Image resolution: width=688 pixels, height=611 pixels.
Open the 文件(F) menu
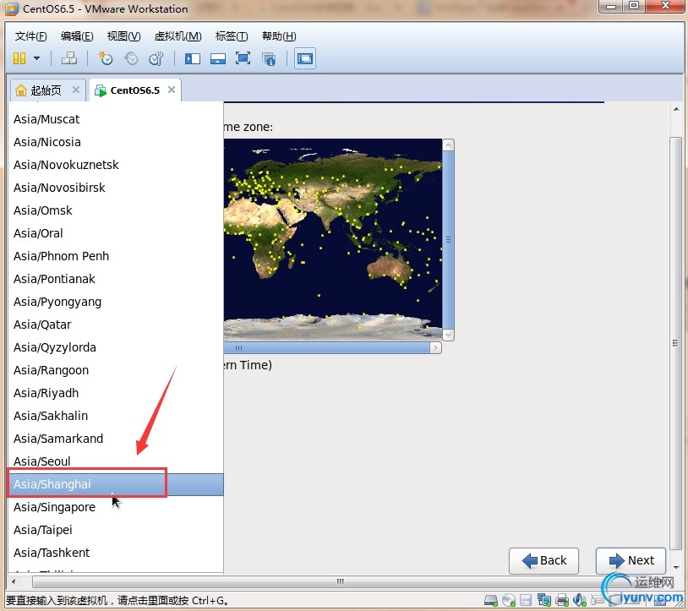click(30, 36)
